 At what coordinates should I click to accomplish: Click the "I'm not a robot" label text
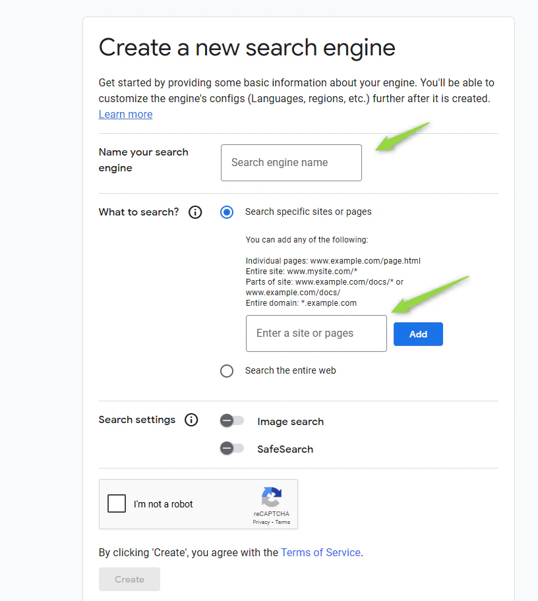point(162,503)
